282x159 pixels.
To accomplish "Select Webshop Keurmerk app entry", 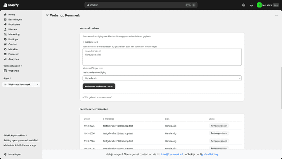I will pyautogui.click(x=21, y=84).
